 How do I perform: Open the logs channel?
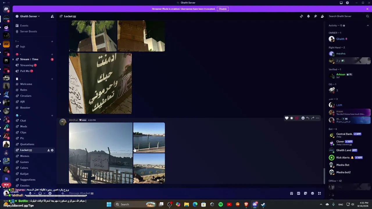point(22,46)
